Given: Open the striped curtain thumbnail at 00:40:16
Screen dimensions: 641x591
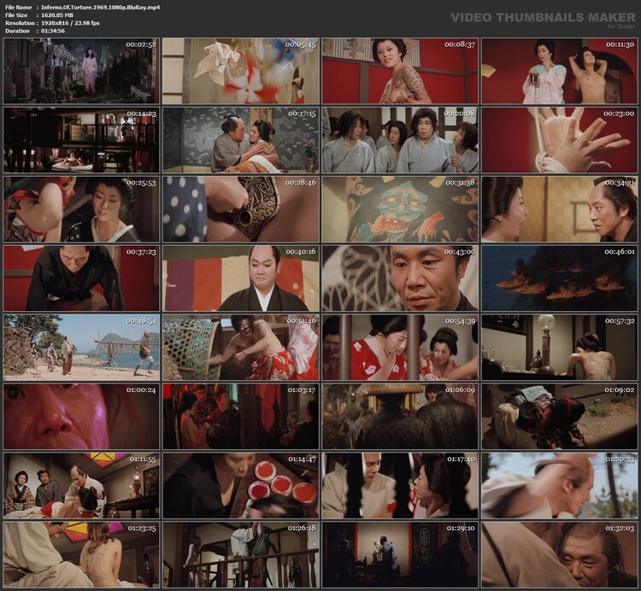Looking at the screenshot, I should 241,278.
